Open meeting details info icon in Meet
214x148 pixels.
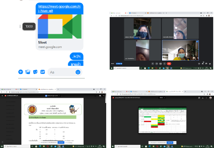(x=199, y=64)
